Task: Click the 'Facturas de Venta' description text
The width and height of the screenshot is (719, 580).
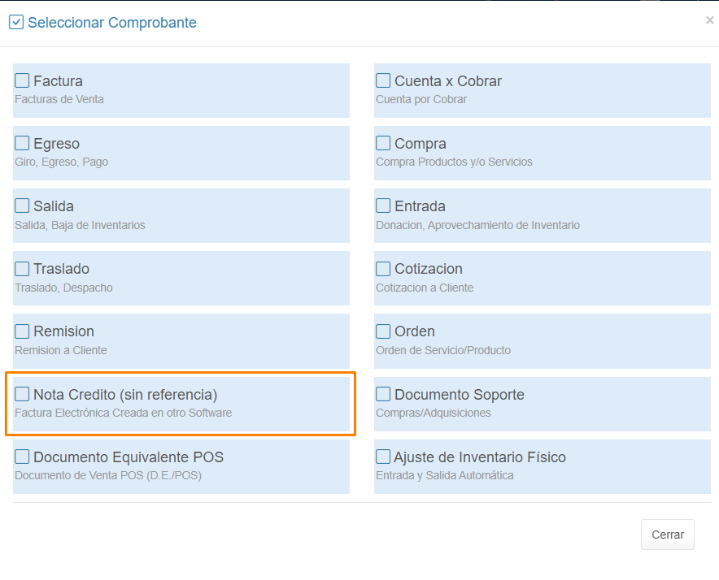Action: [59, 99]
